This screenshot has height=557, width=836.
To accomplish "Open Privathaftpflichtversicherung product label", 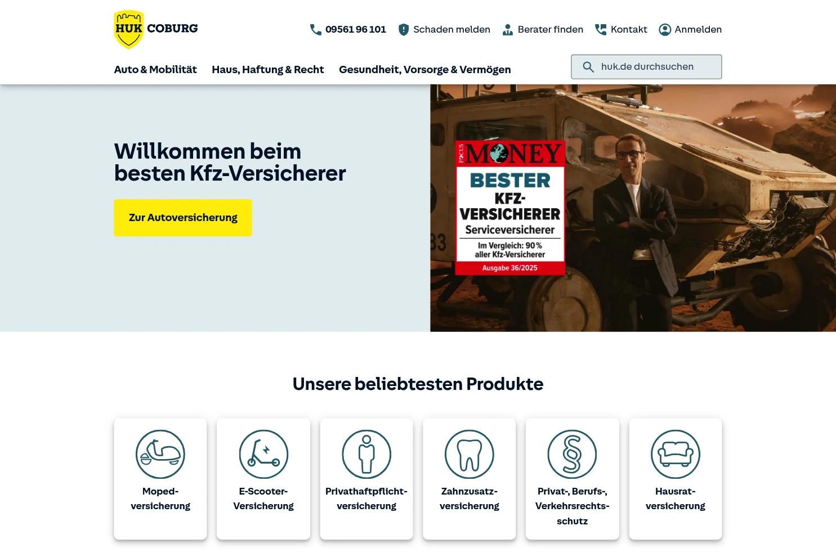I will point(366,498).
